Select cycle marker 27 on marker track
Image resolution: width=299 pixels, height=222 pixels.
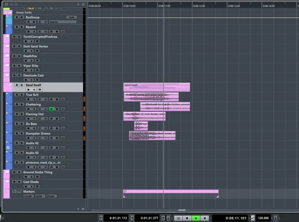171,192
